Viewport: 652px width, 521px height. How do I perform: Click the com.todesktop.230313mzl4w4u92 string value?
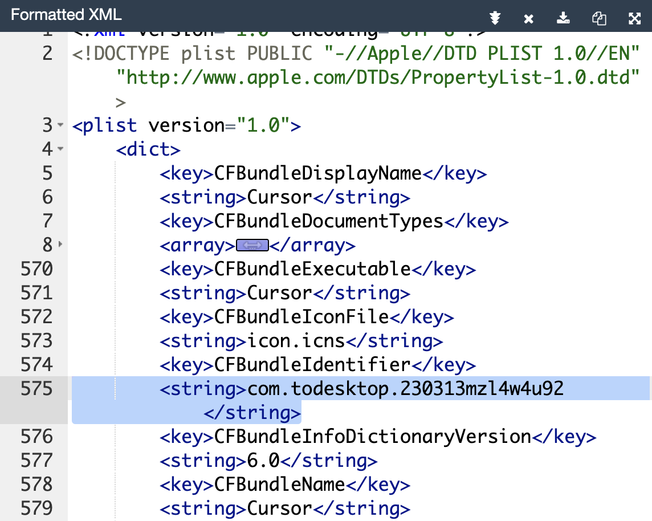(405, 388)
